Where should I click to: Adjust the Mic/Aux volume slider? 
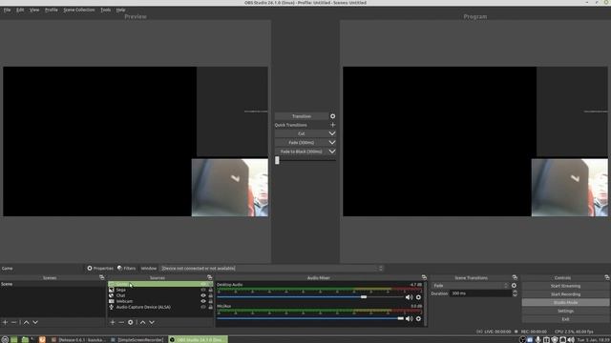coord(310,318)
